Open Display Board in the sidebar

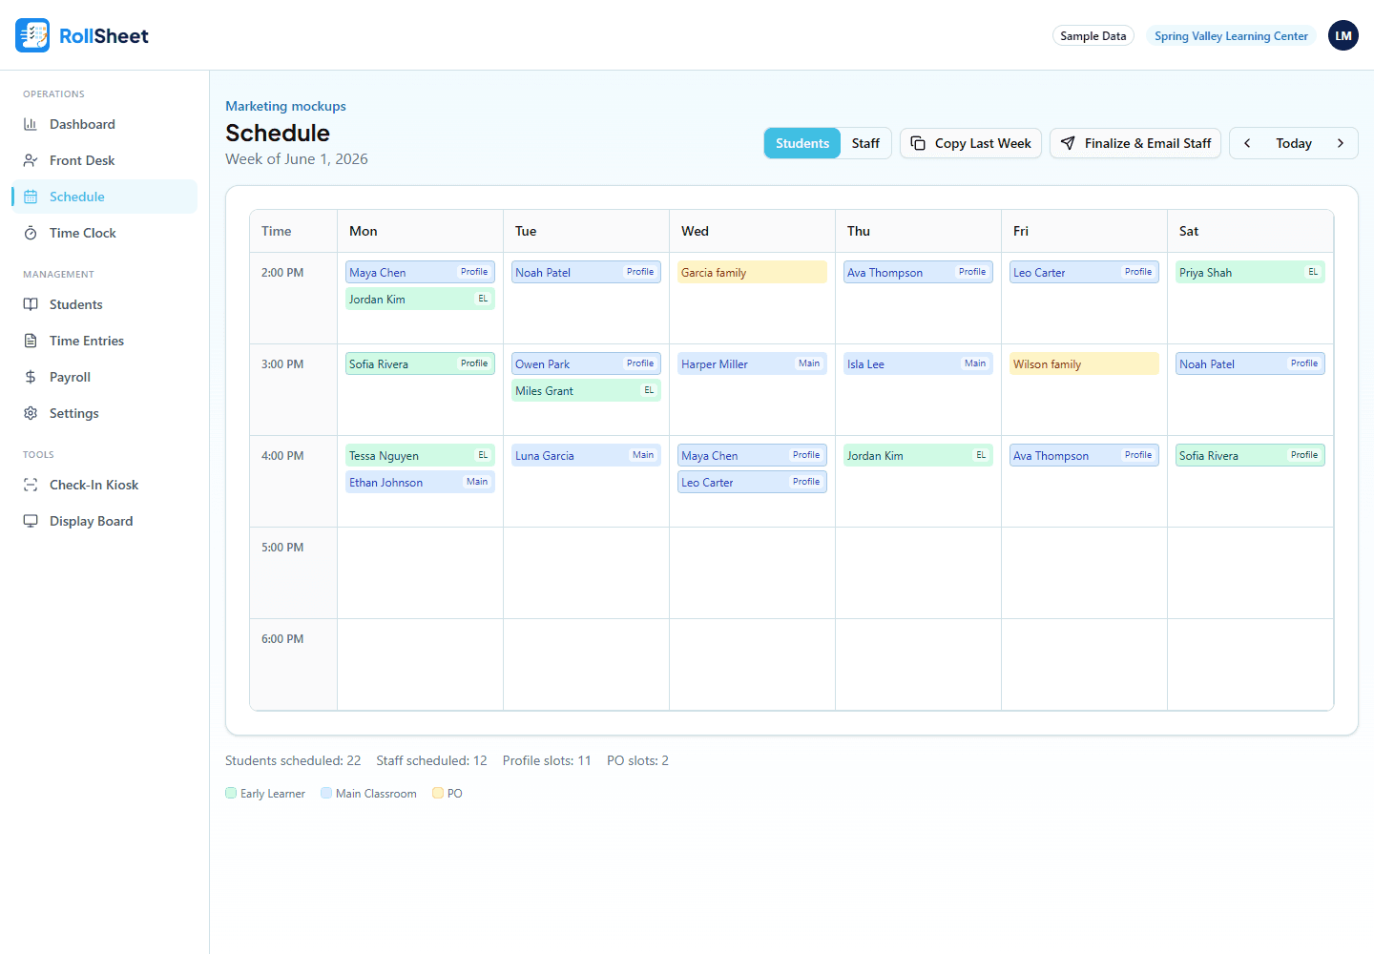point(105,521)
